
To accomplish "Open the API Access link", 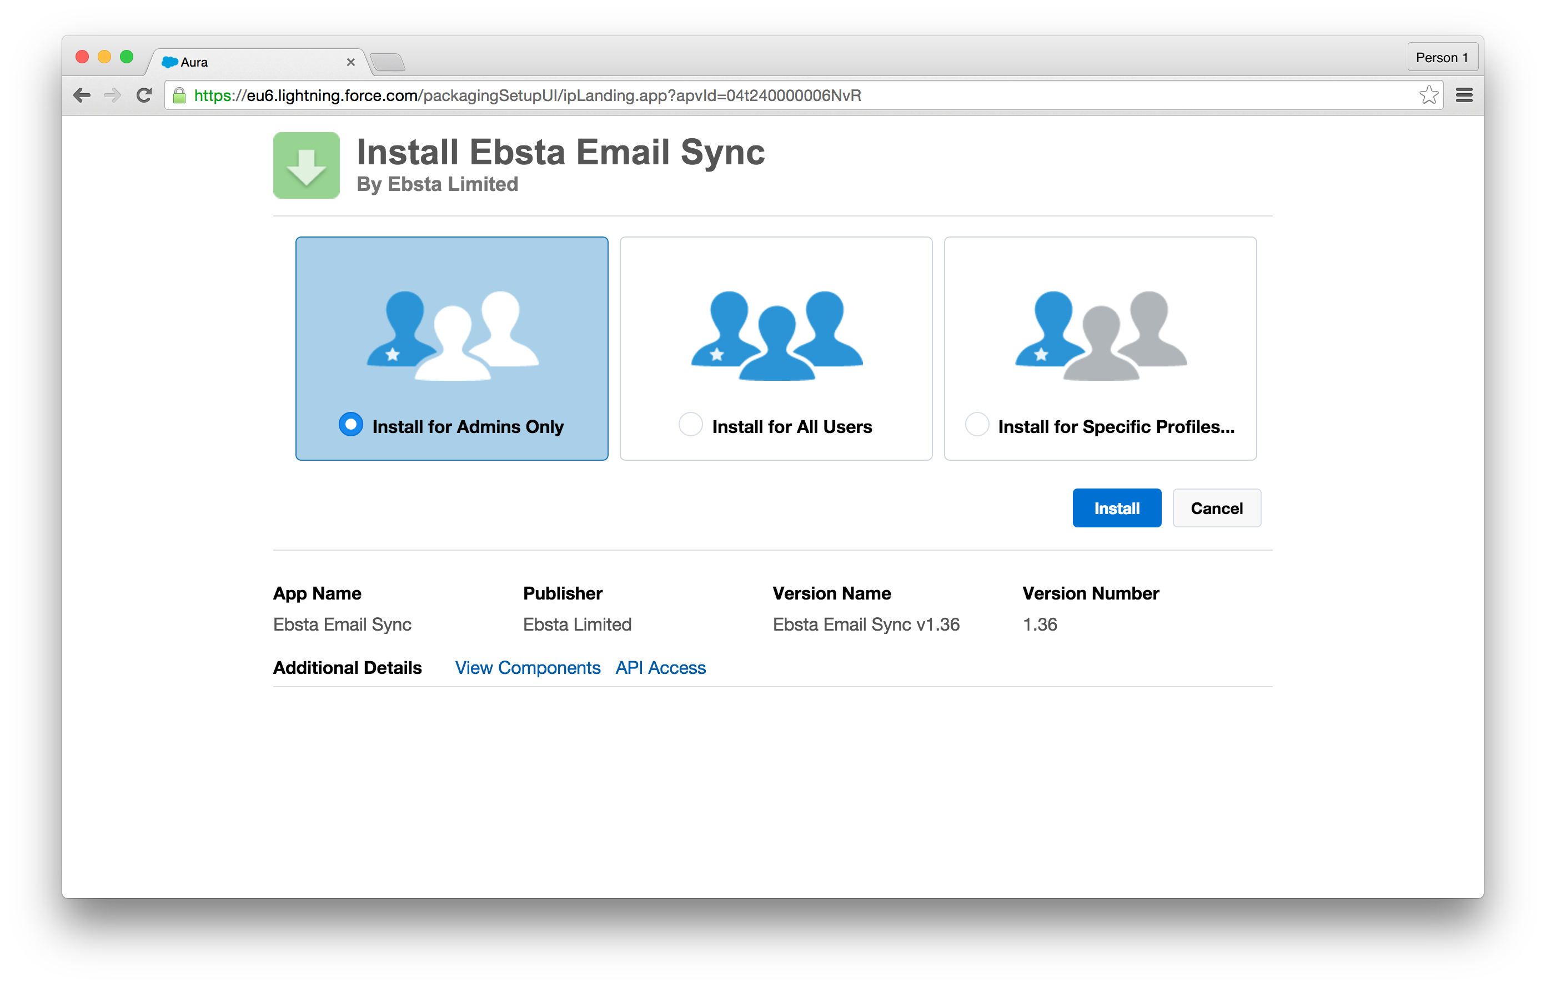I will click(660, 668).
